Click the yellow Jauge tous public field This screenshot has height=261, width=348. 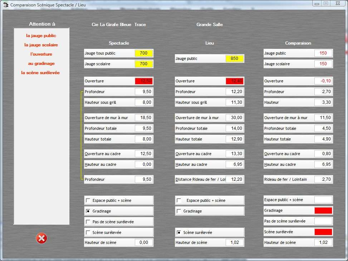pos(144,53)
